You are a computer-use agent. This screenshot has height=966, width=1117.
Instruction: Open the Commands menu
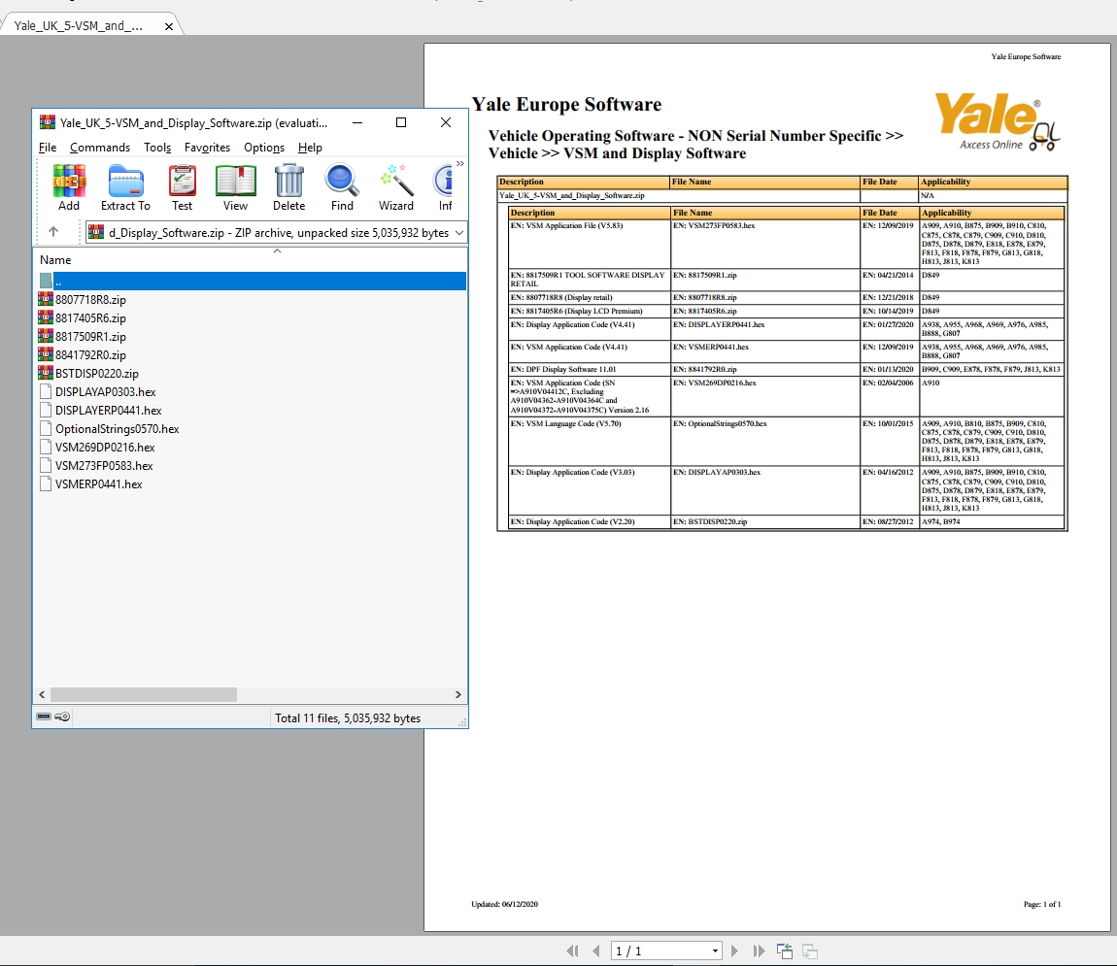tap(100, 148)
